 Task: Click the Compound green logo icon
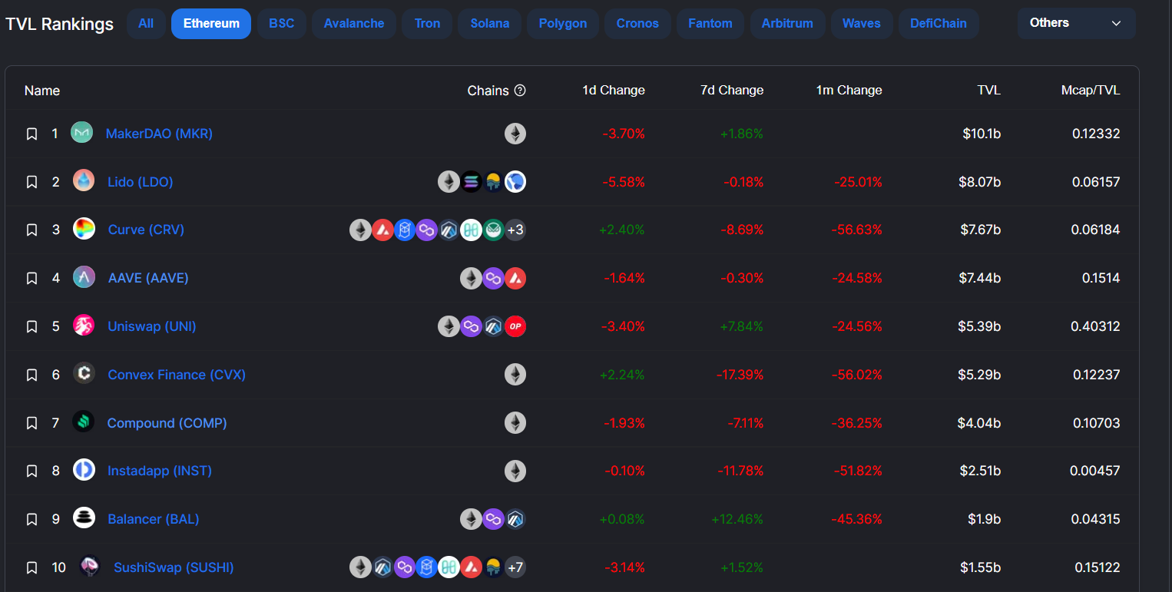[83, 422]
